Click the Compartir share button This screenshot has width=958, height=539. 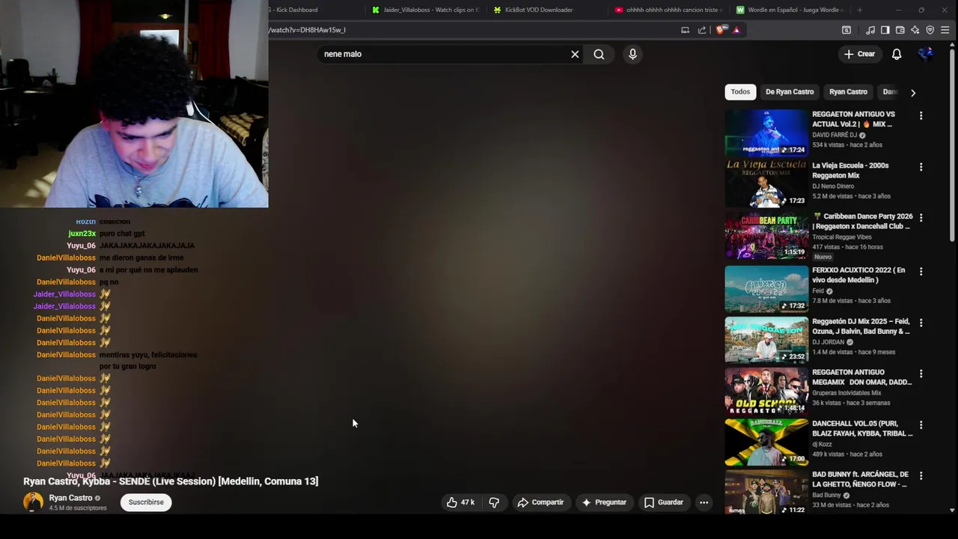click(x=540, y=502)
